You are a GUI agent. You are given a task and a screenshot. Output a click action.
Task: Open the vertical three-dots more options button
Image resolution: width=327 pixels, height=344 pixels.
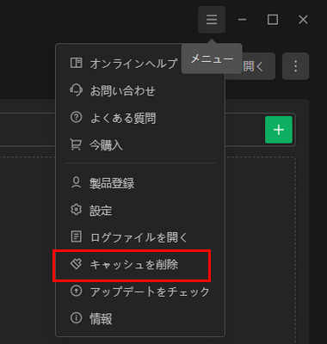[x=295, y=66]
